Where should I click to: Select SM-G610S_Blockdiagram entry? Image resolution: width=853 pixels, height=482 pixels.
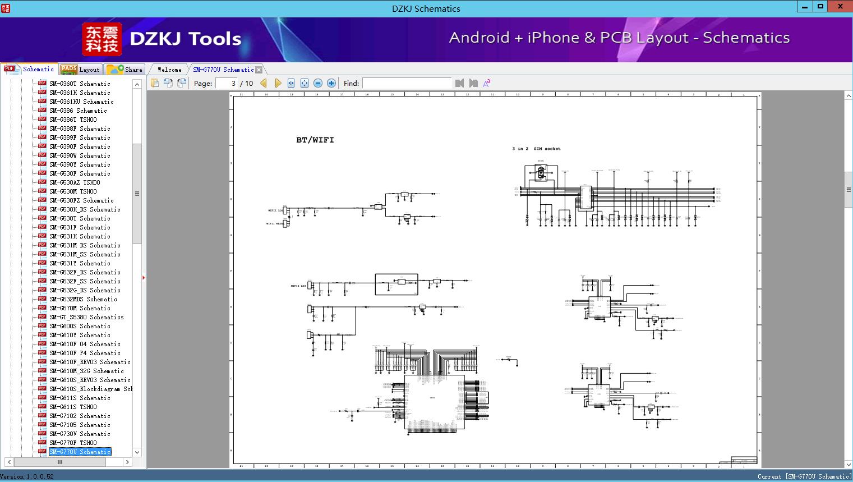91,389
